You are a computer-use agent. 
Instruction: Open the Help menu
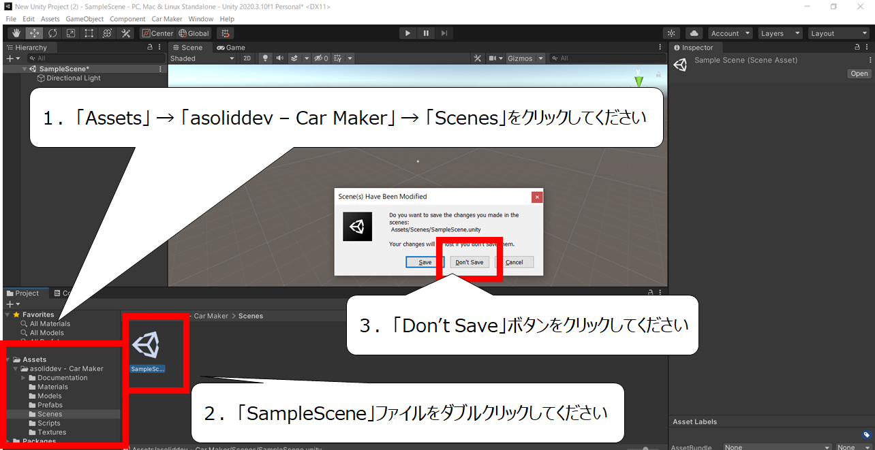(x=228, y=19)
